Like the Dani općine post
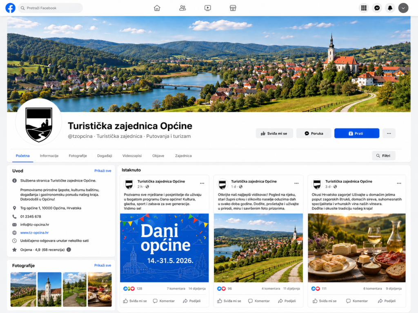Image resolution: width=418 pixels, height=313 pixels. [135, 301]
